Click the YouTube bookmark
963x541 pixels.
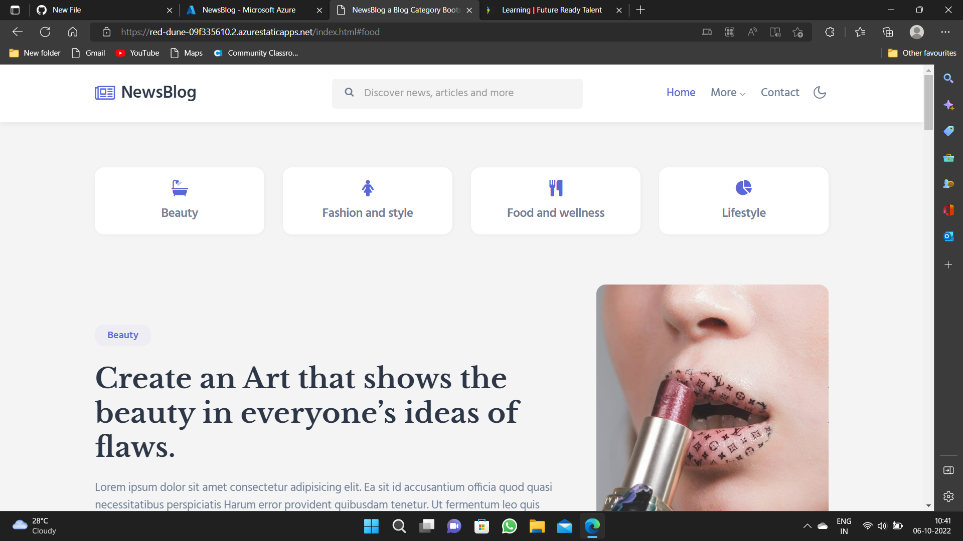[x=137, y=53]
